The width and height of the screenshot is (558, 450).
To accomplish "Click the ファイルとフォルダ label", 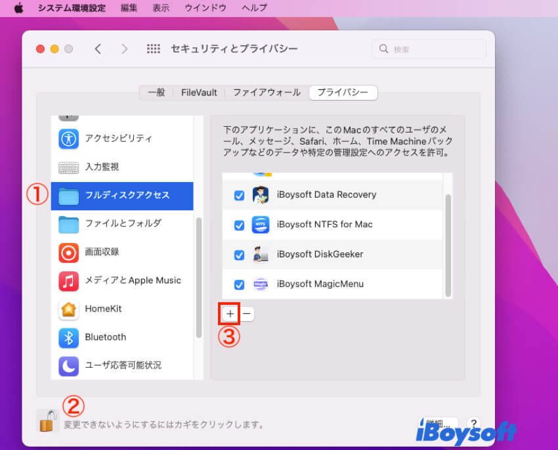I will [x=123, y=223].
